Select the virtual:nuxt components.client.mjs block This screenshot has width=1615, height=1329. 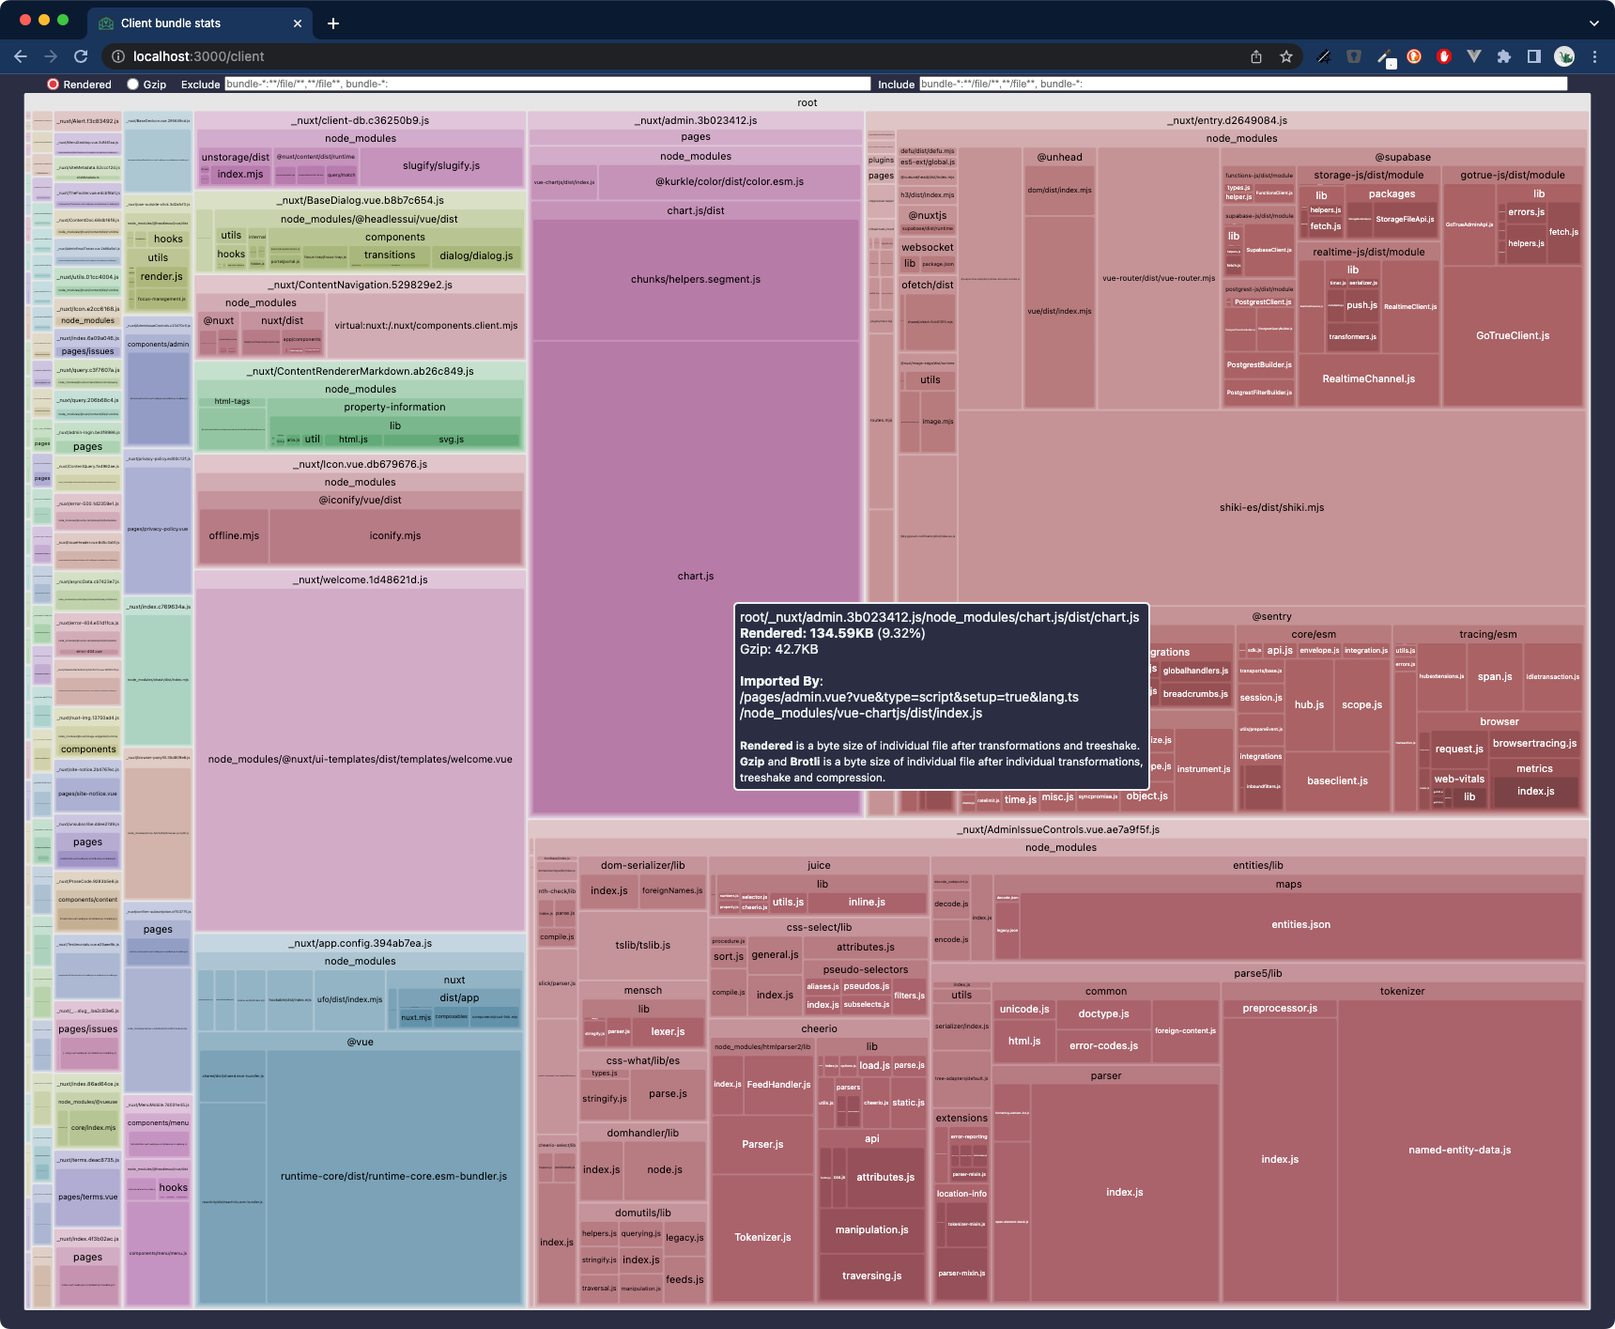pos(426,326)
